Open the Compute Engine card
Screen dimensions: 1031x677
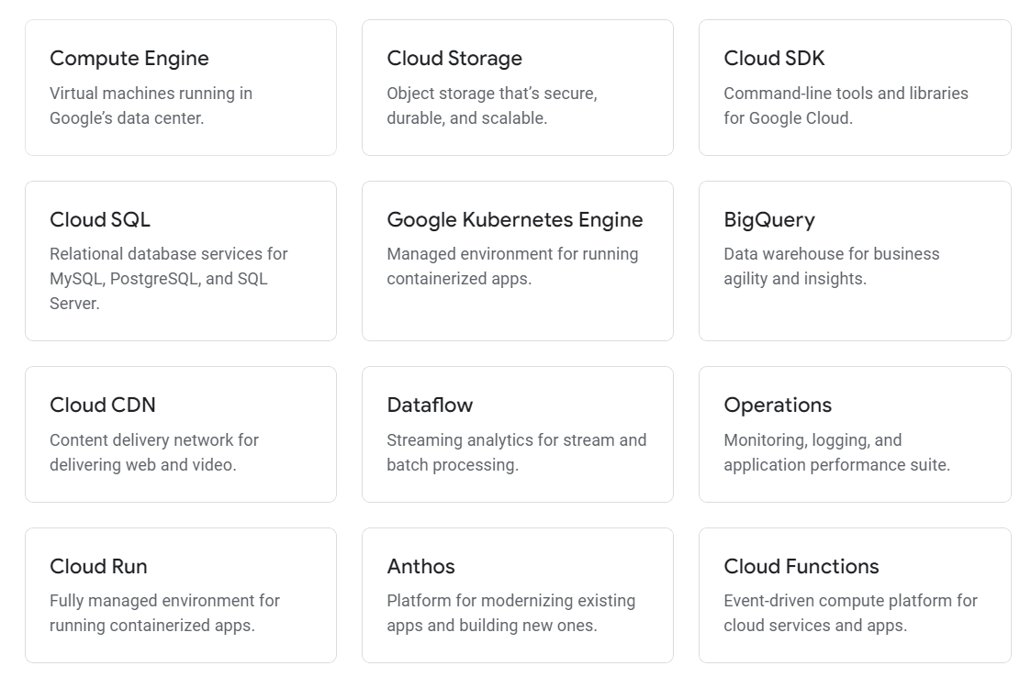(x=181, y=87)
